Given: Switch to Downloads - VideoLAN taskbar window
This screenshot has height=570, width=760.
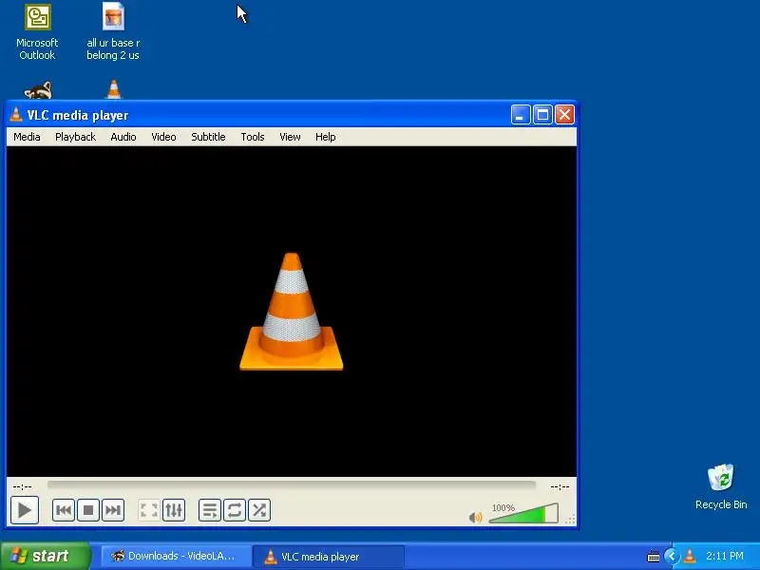Looking at the screenshot, I should (x=175, y=556).
